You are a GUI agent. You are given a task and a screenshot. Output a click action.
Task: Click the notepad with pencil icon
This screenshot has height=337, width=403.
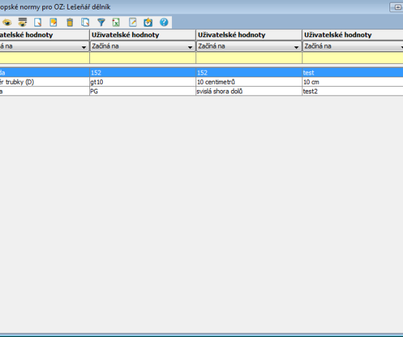click(133, 22)
